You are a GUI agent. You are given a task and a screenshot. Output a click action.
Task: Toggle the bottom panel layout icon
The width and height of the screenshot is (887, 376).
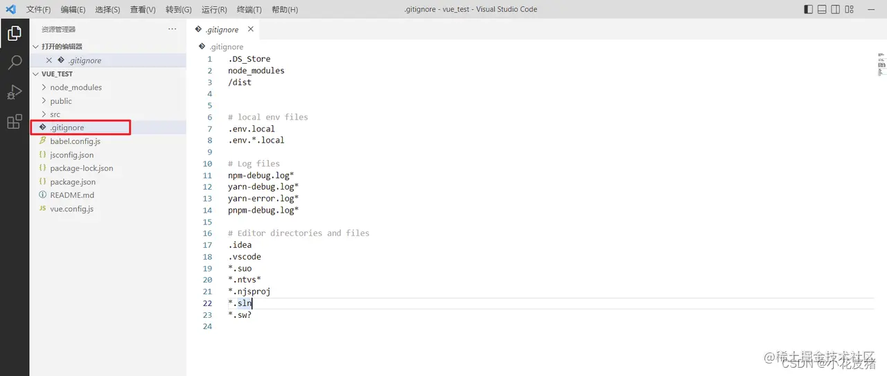(822, 9)
